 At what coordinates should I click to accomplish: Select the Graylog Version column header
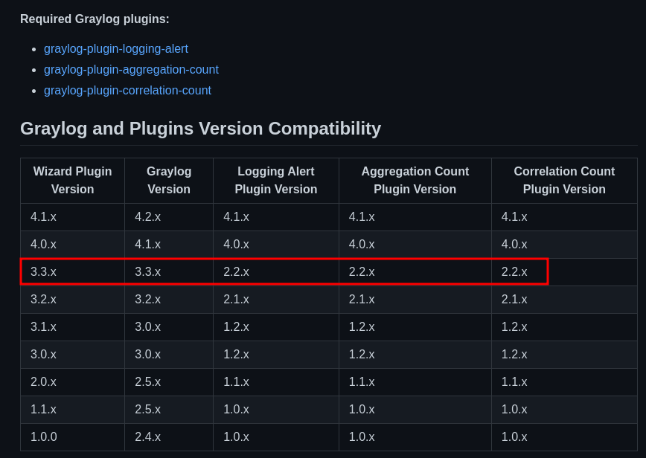click(x=169, y=181)
